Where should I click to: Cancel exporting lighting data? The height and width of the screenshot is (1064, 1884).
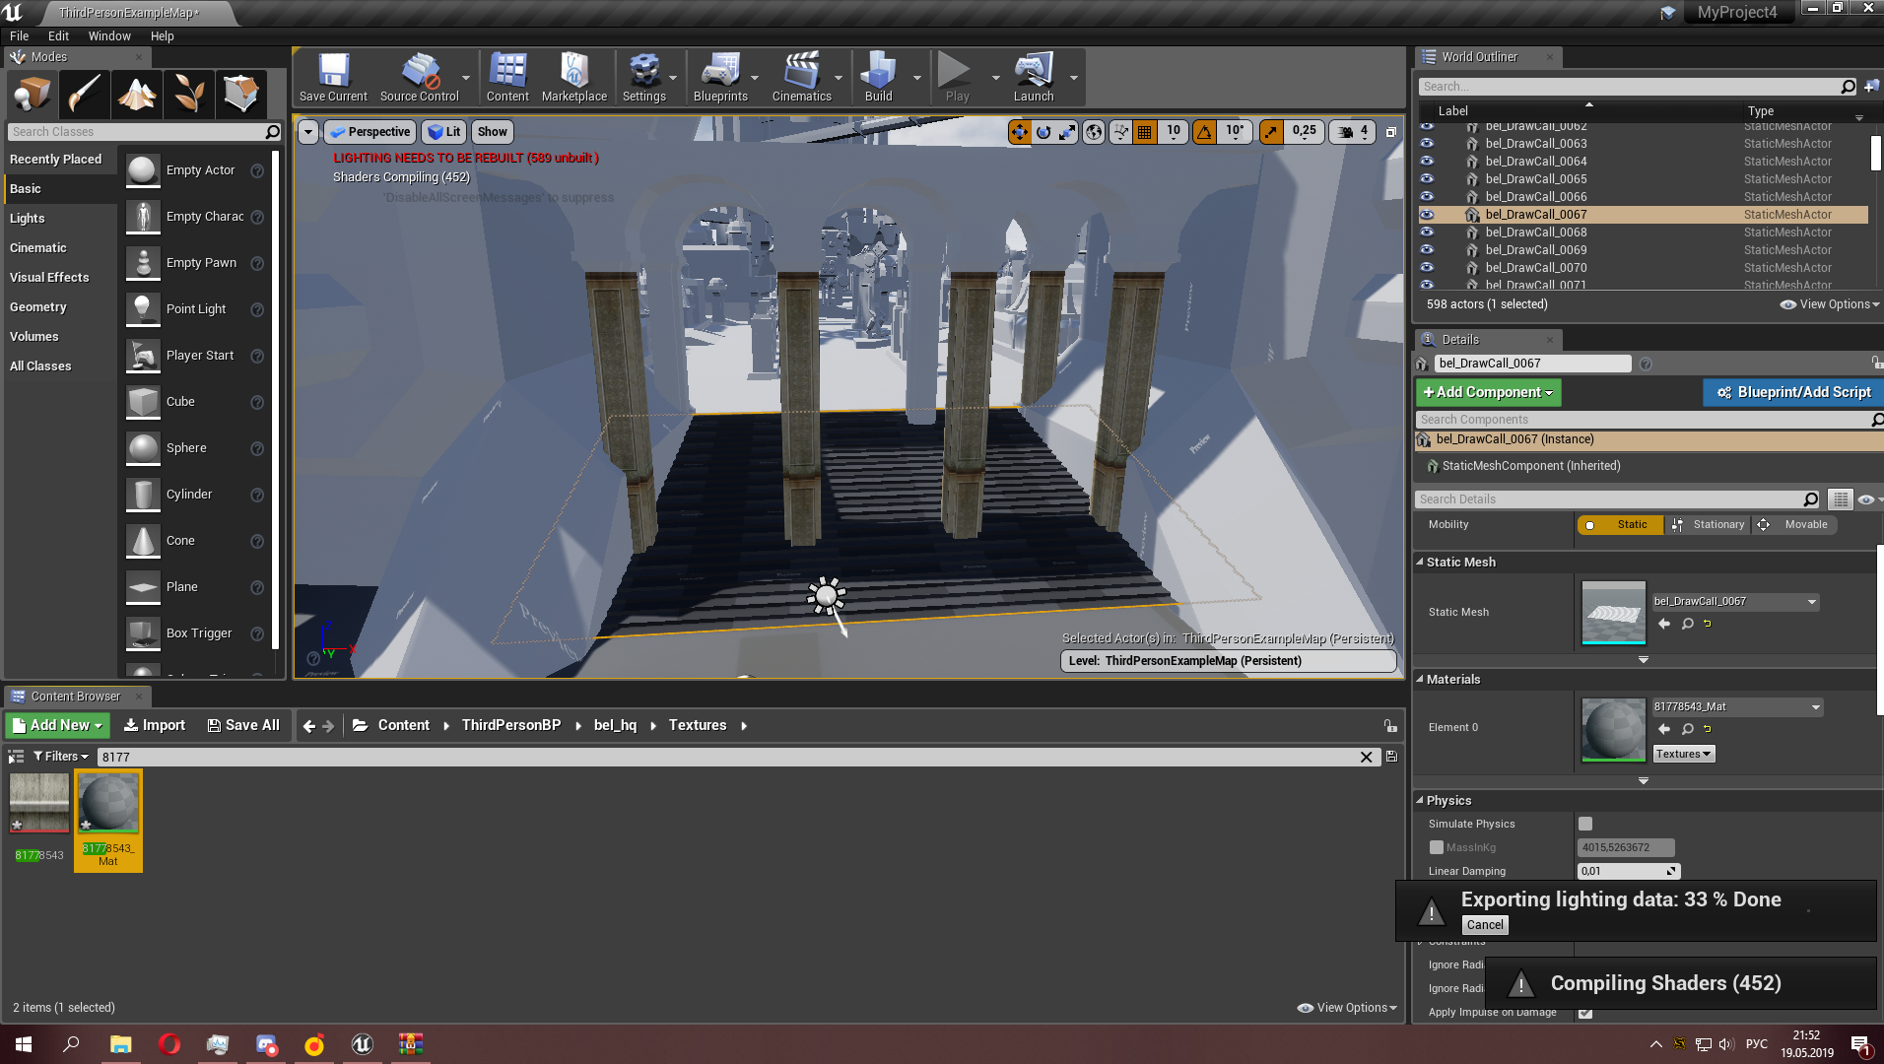tap(1485, 925)
